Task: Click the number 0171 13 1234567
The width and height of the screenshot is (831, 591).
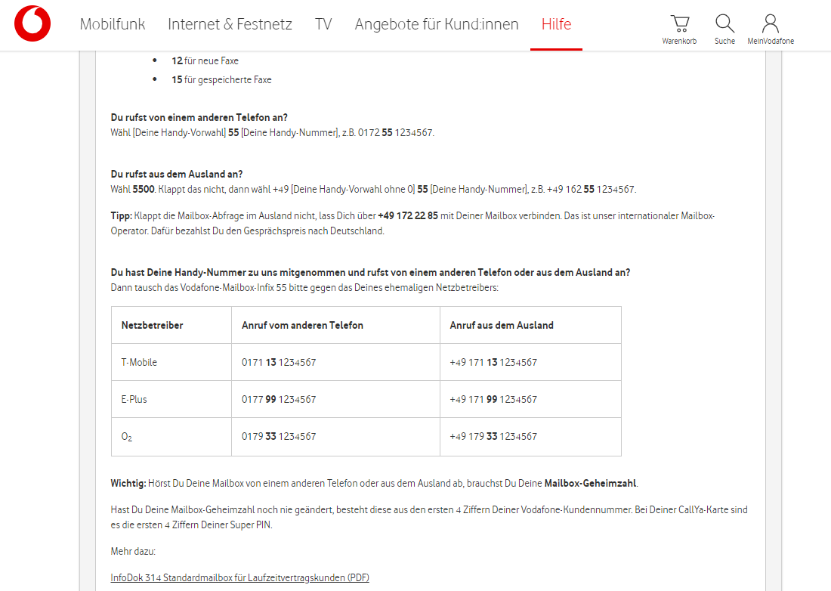Action: click(279, 363)
